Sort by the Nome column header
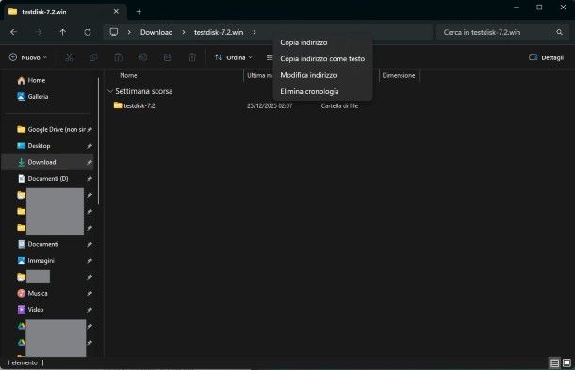 [128, 75]
